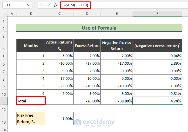Click the Insert Function fx icon
The width and height of the screenshot is (188, 132).
55,5
